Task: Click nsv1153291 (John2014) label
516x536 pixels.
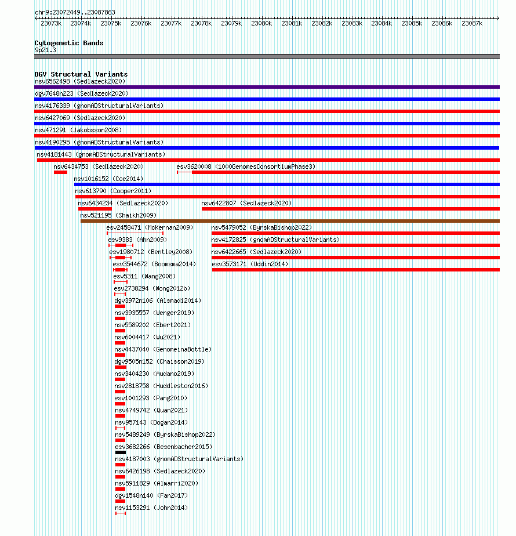Action: (x=151, y=508)
